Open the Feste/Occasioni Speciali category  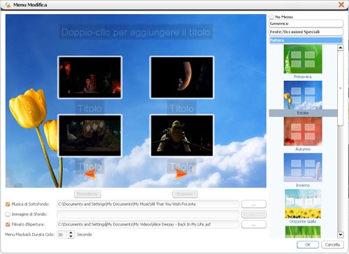click(x=306, y=32)
